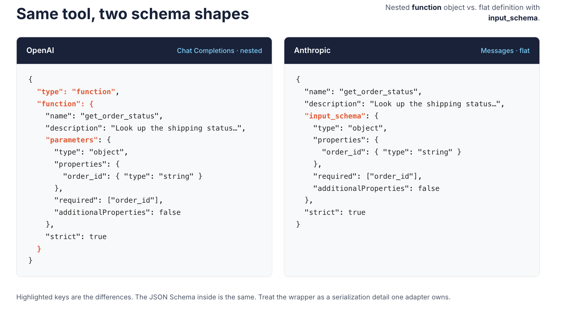Click "strict": true in the OpenAI card
The height and width of the screenshot is (316, 563).
tap(76, 237)
